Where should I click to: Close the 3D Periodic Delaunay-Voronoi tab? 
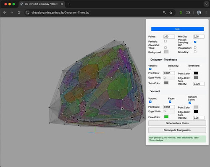coord(62,4)
